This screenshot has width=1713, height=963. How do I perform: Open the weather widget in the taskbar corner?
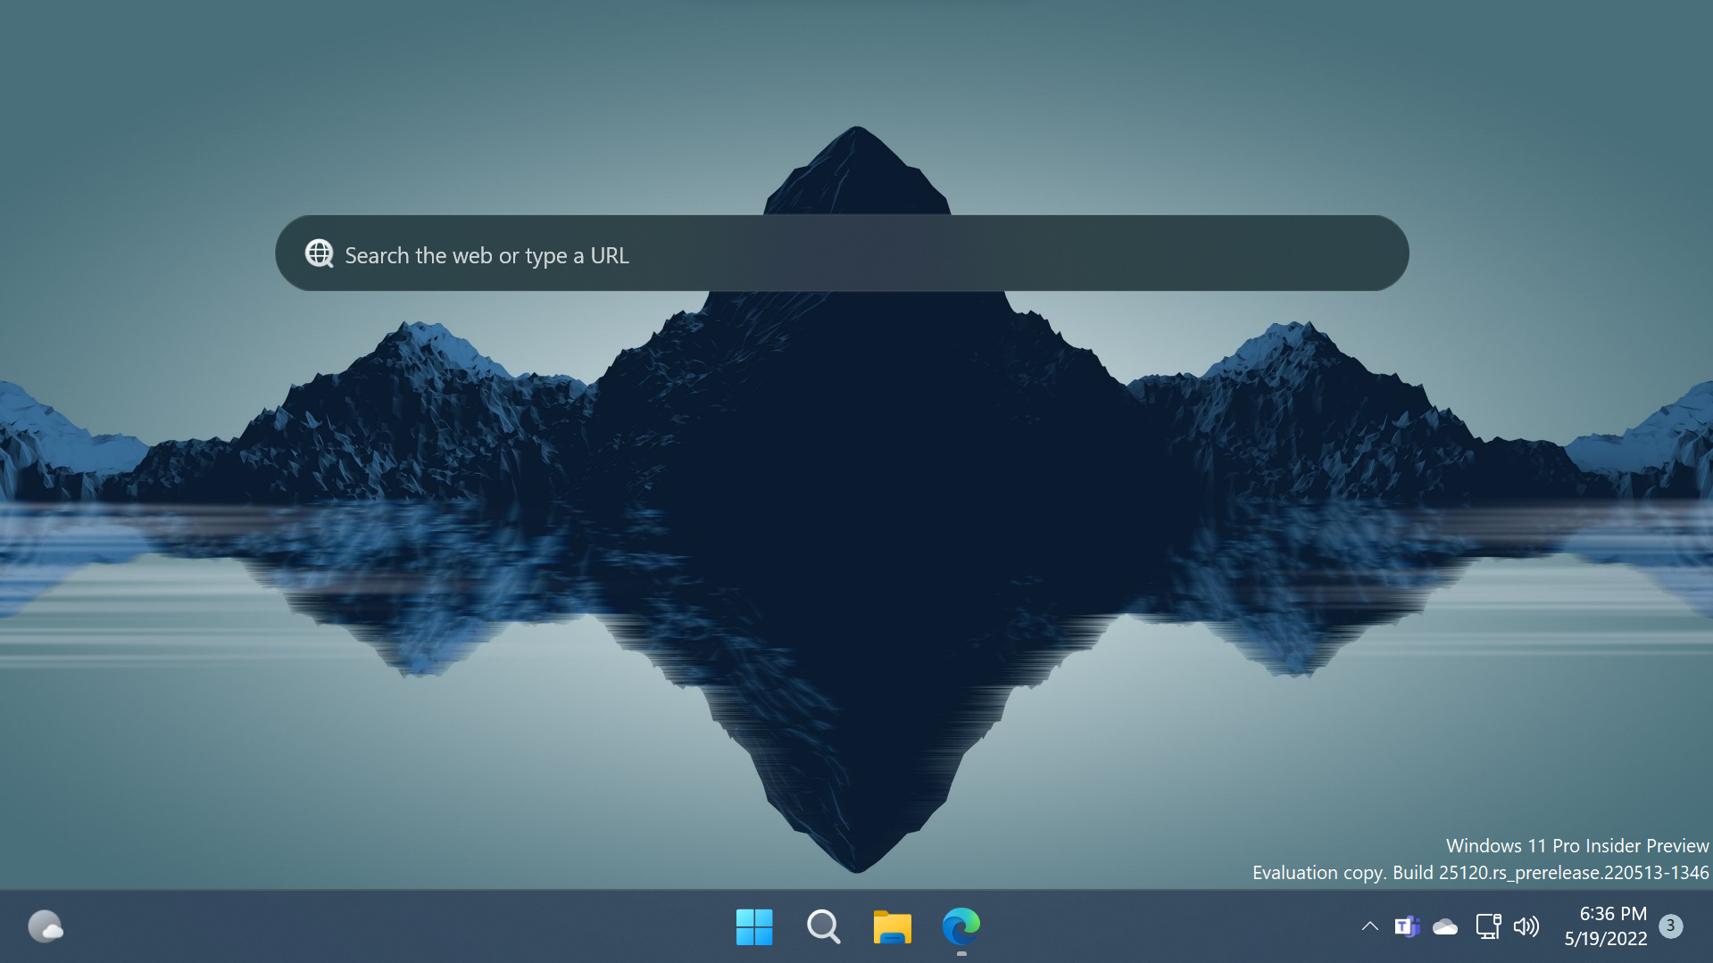46,926
